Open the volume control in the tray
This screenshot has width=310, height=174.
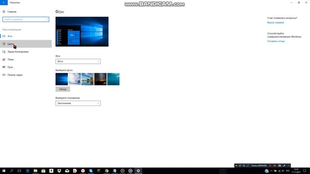tap(283, 171)
